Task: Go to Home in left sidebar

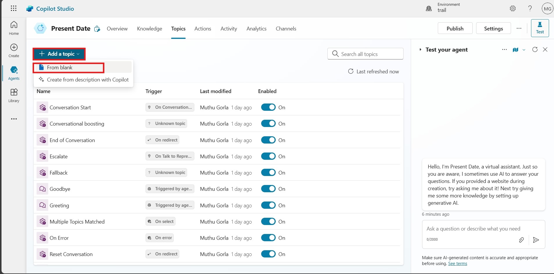Action: (x=14, y=28)
